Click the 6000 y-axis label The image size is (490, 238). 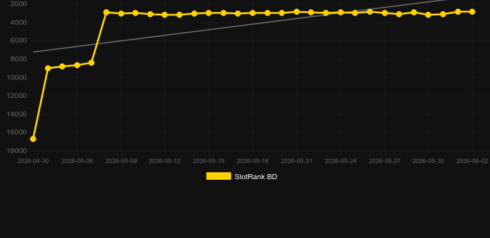point(19,41)
